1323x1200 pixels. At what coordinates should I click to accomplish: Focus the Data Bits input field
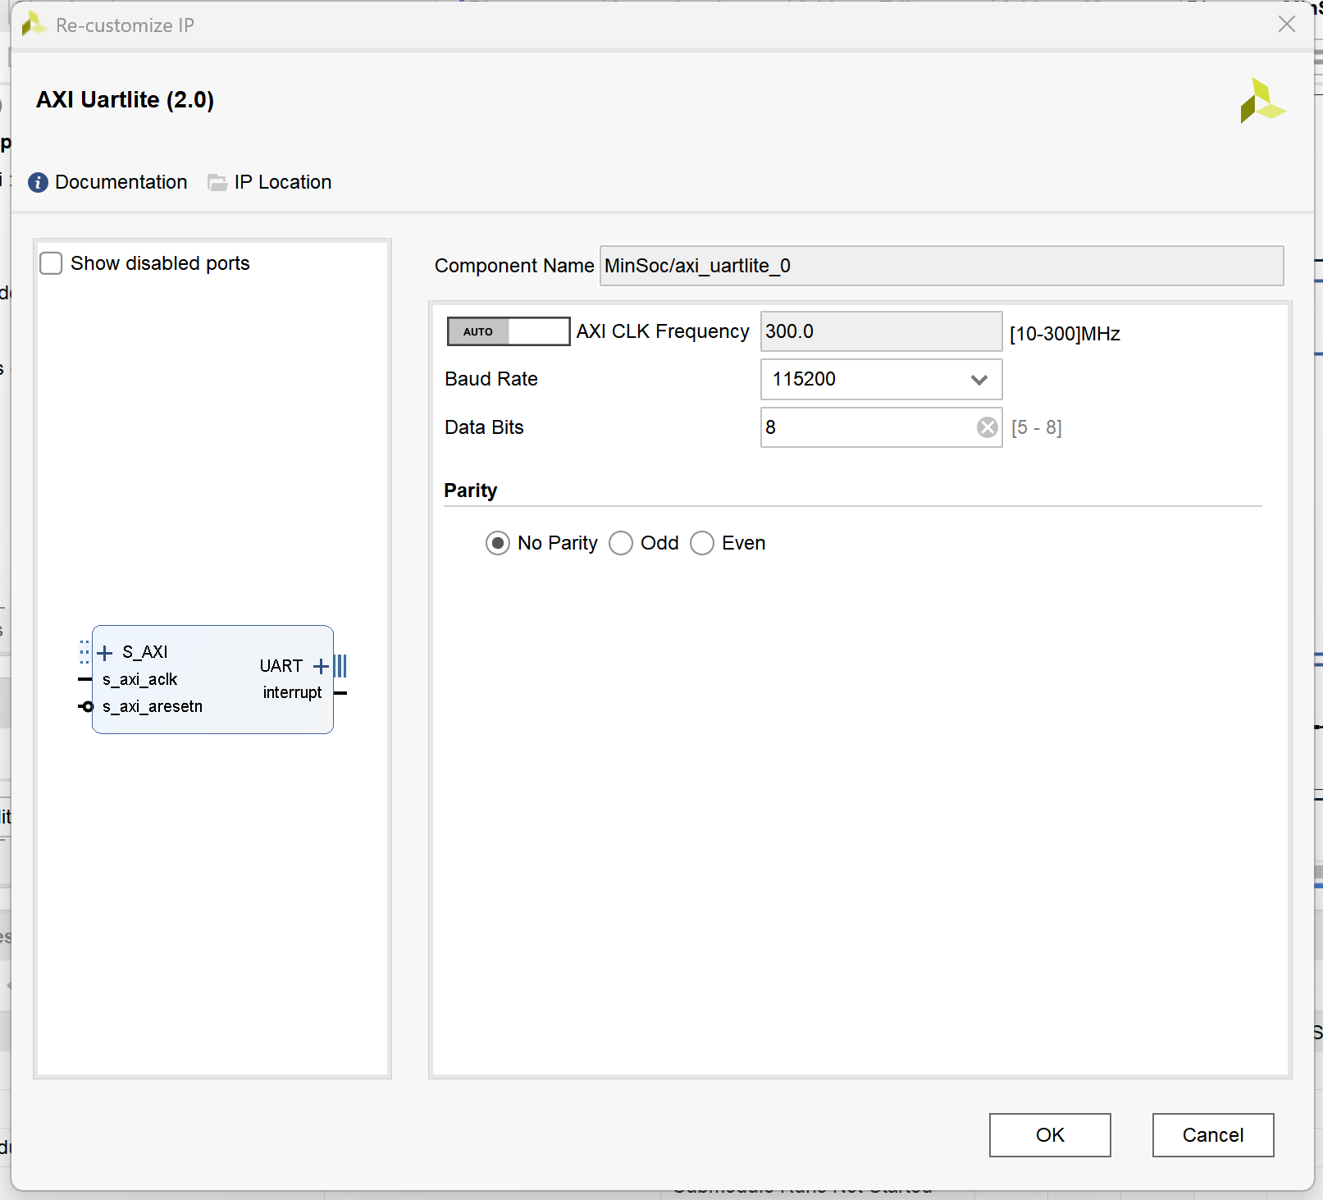pyautogui.click(x=882, y=427)
